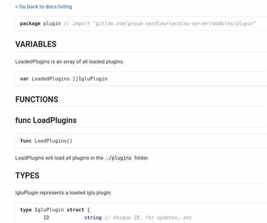This screenshot has height=223, width=267.
Task: Click the 'Go back to docs listing' link
Action: [46, 7]
